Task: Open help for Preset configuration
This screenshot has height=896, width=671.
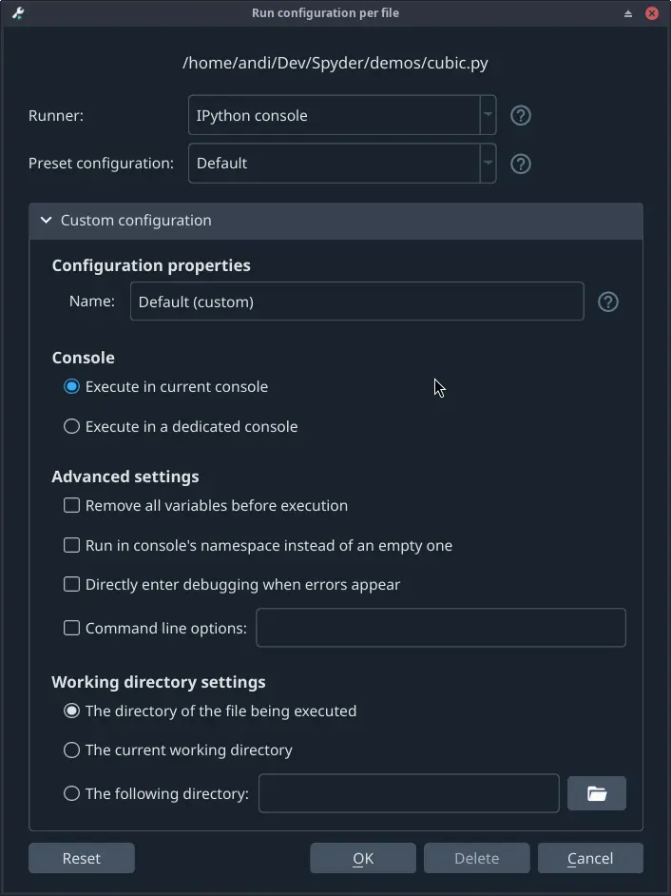Action: (x=520, y=164)
